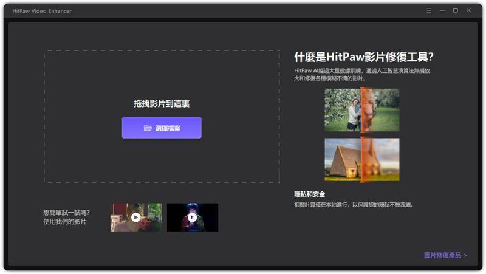Open the 圖片修復產品 link
The width and height of the screenshot is (486, 274).
[x=445, y=255]
